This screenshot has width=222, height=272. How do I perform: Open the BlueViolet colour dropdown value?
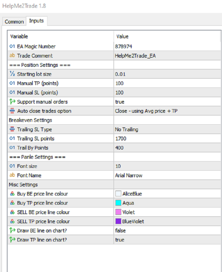[x=133, y=221]
